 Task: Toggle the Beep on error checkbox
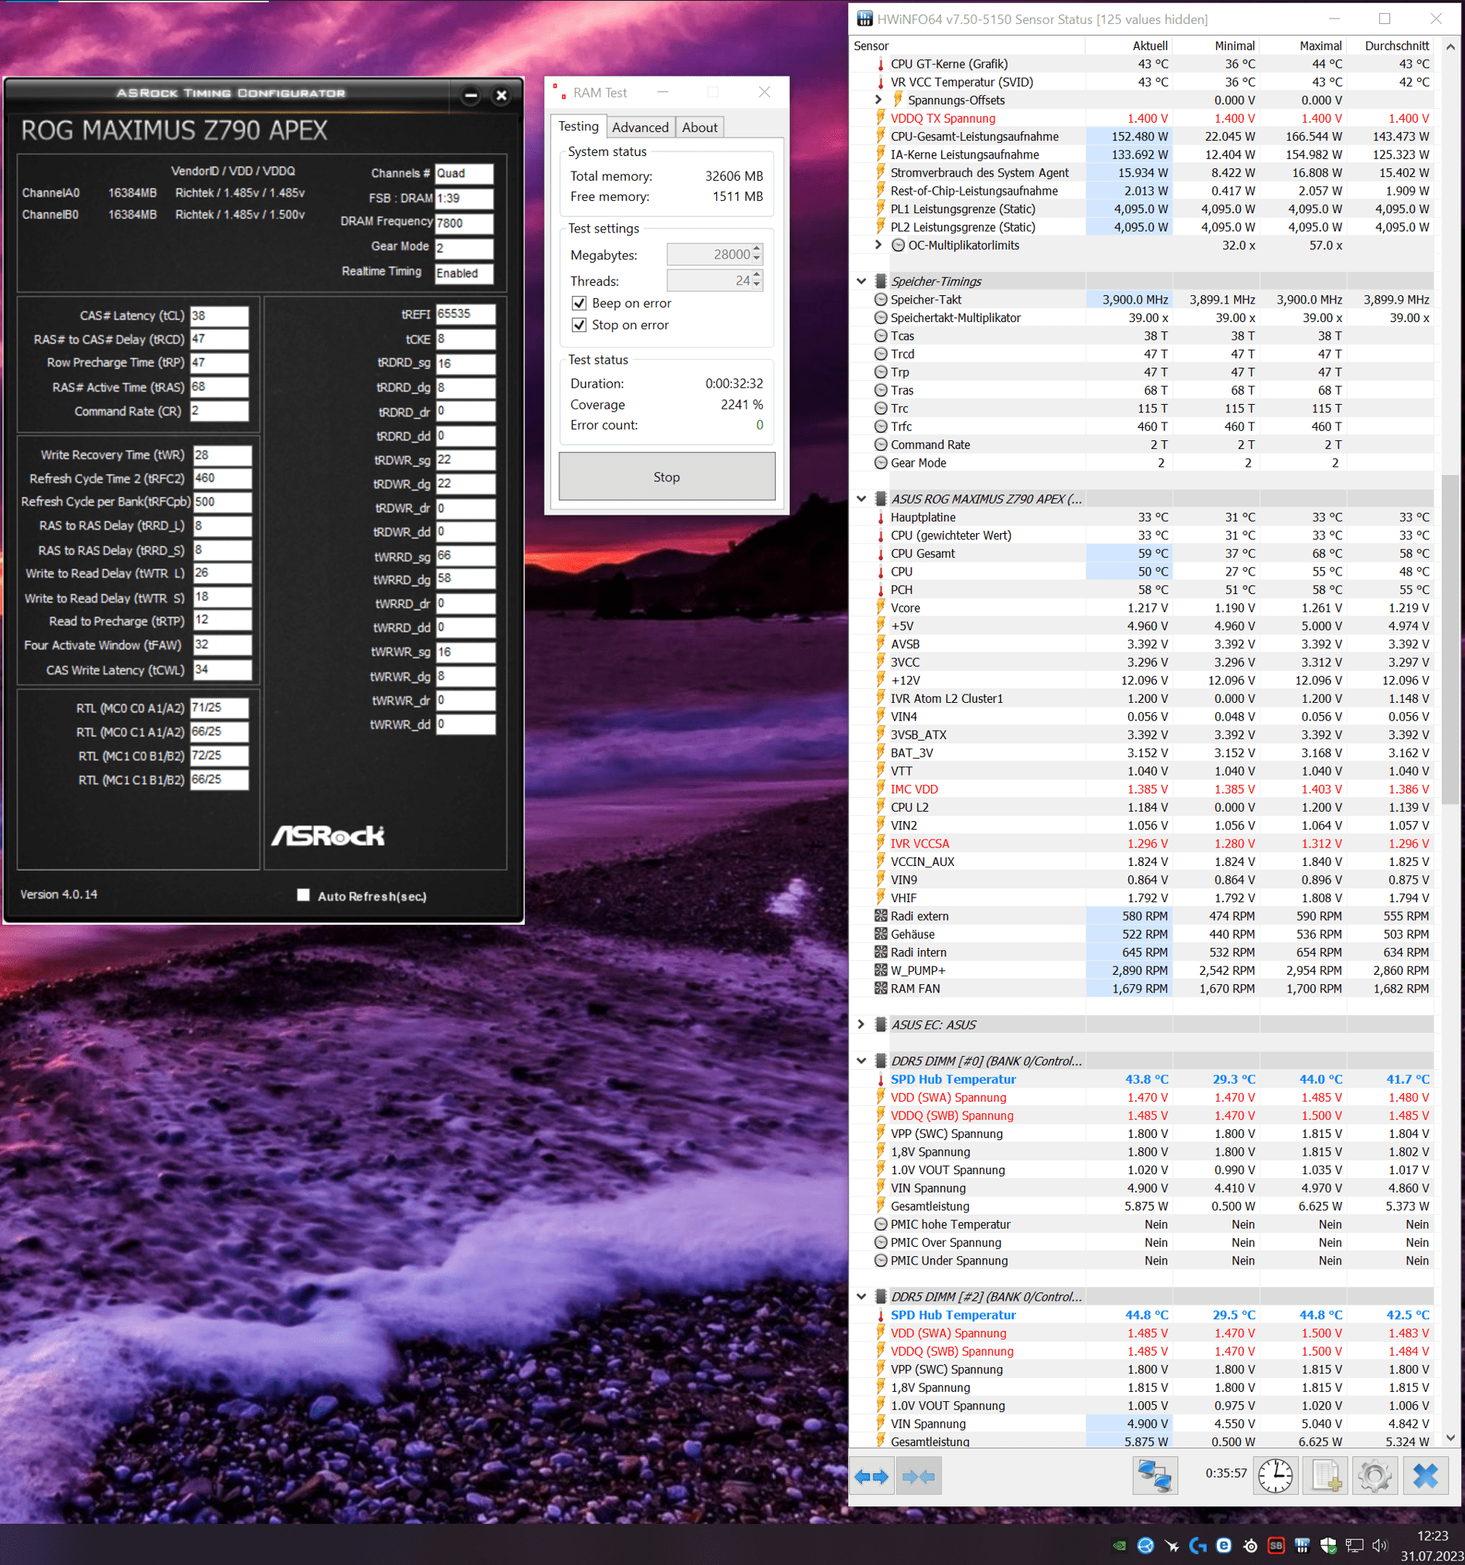[x=579, y=303]
